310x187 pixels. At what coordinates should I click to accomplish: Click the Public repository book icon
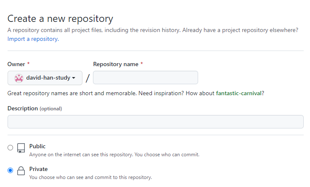(21, 148)
